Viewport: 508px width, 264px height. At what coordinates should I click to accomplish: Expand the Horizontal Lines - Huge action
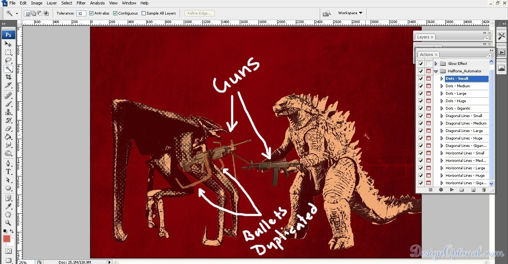click(x=442, y=176)
